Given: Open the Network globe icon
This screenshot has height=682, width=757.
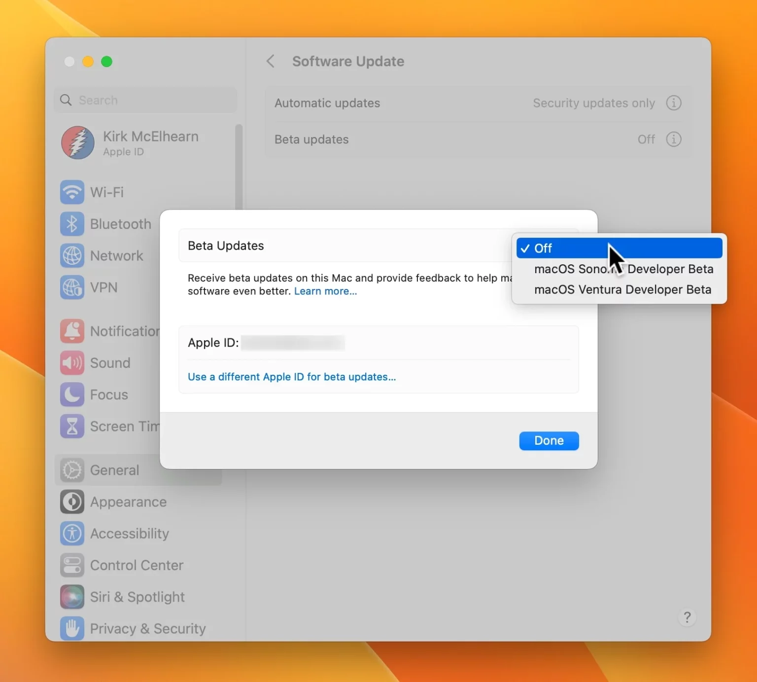Looking at the screenshot, I should (72, 256).
